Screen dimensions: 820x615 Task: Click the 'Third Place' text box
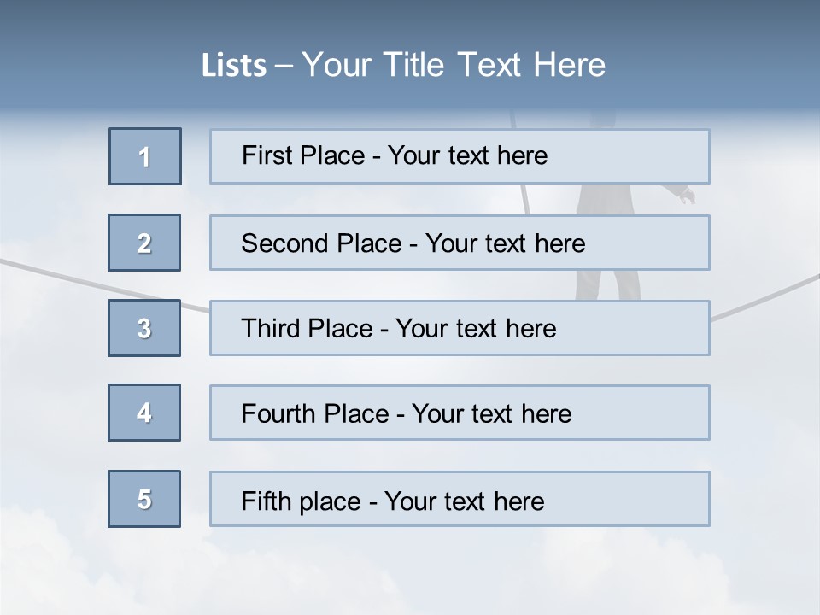click(460, 328)
